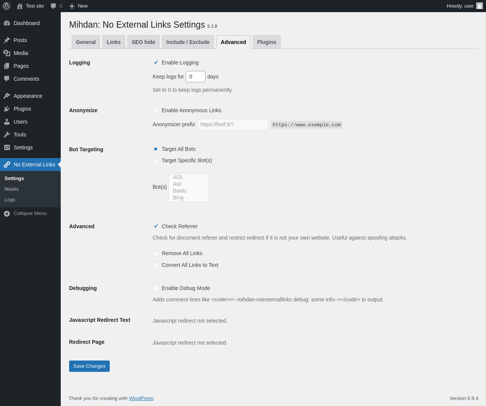Select the Advanced tab

point(233,42)
